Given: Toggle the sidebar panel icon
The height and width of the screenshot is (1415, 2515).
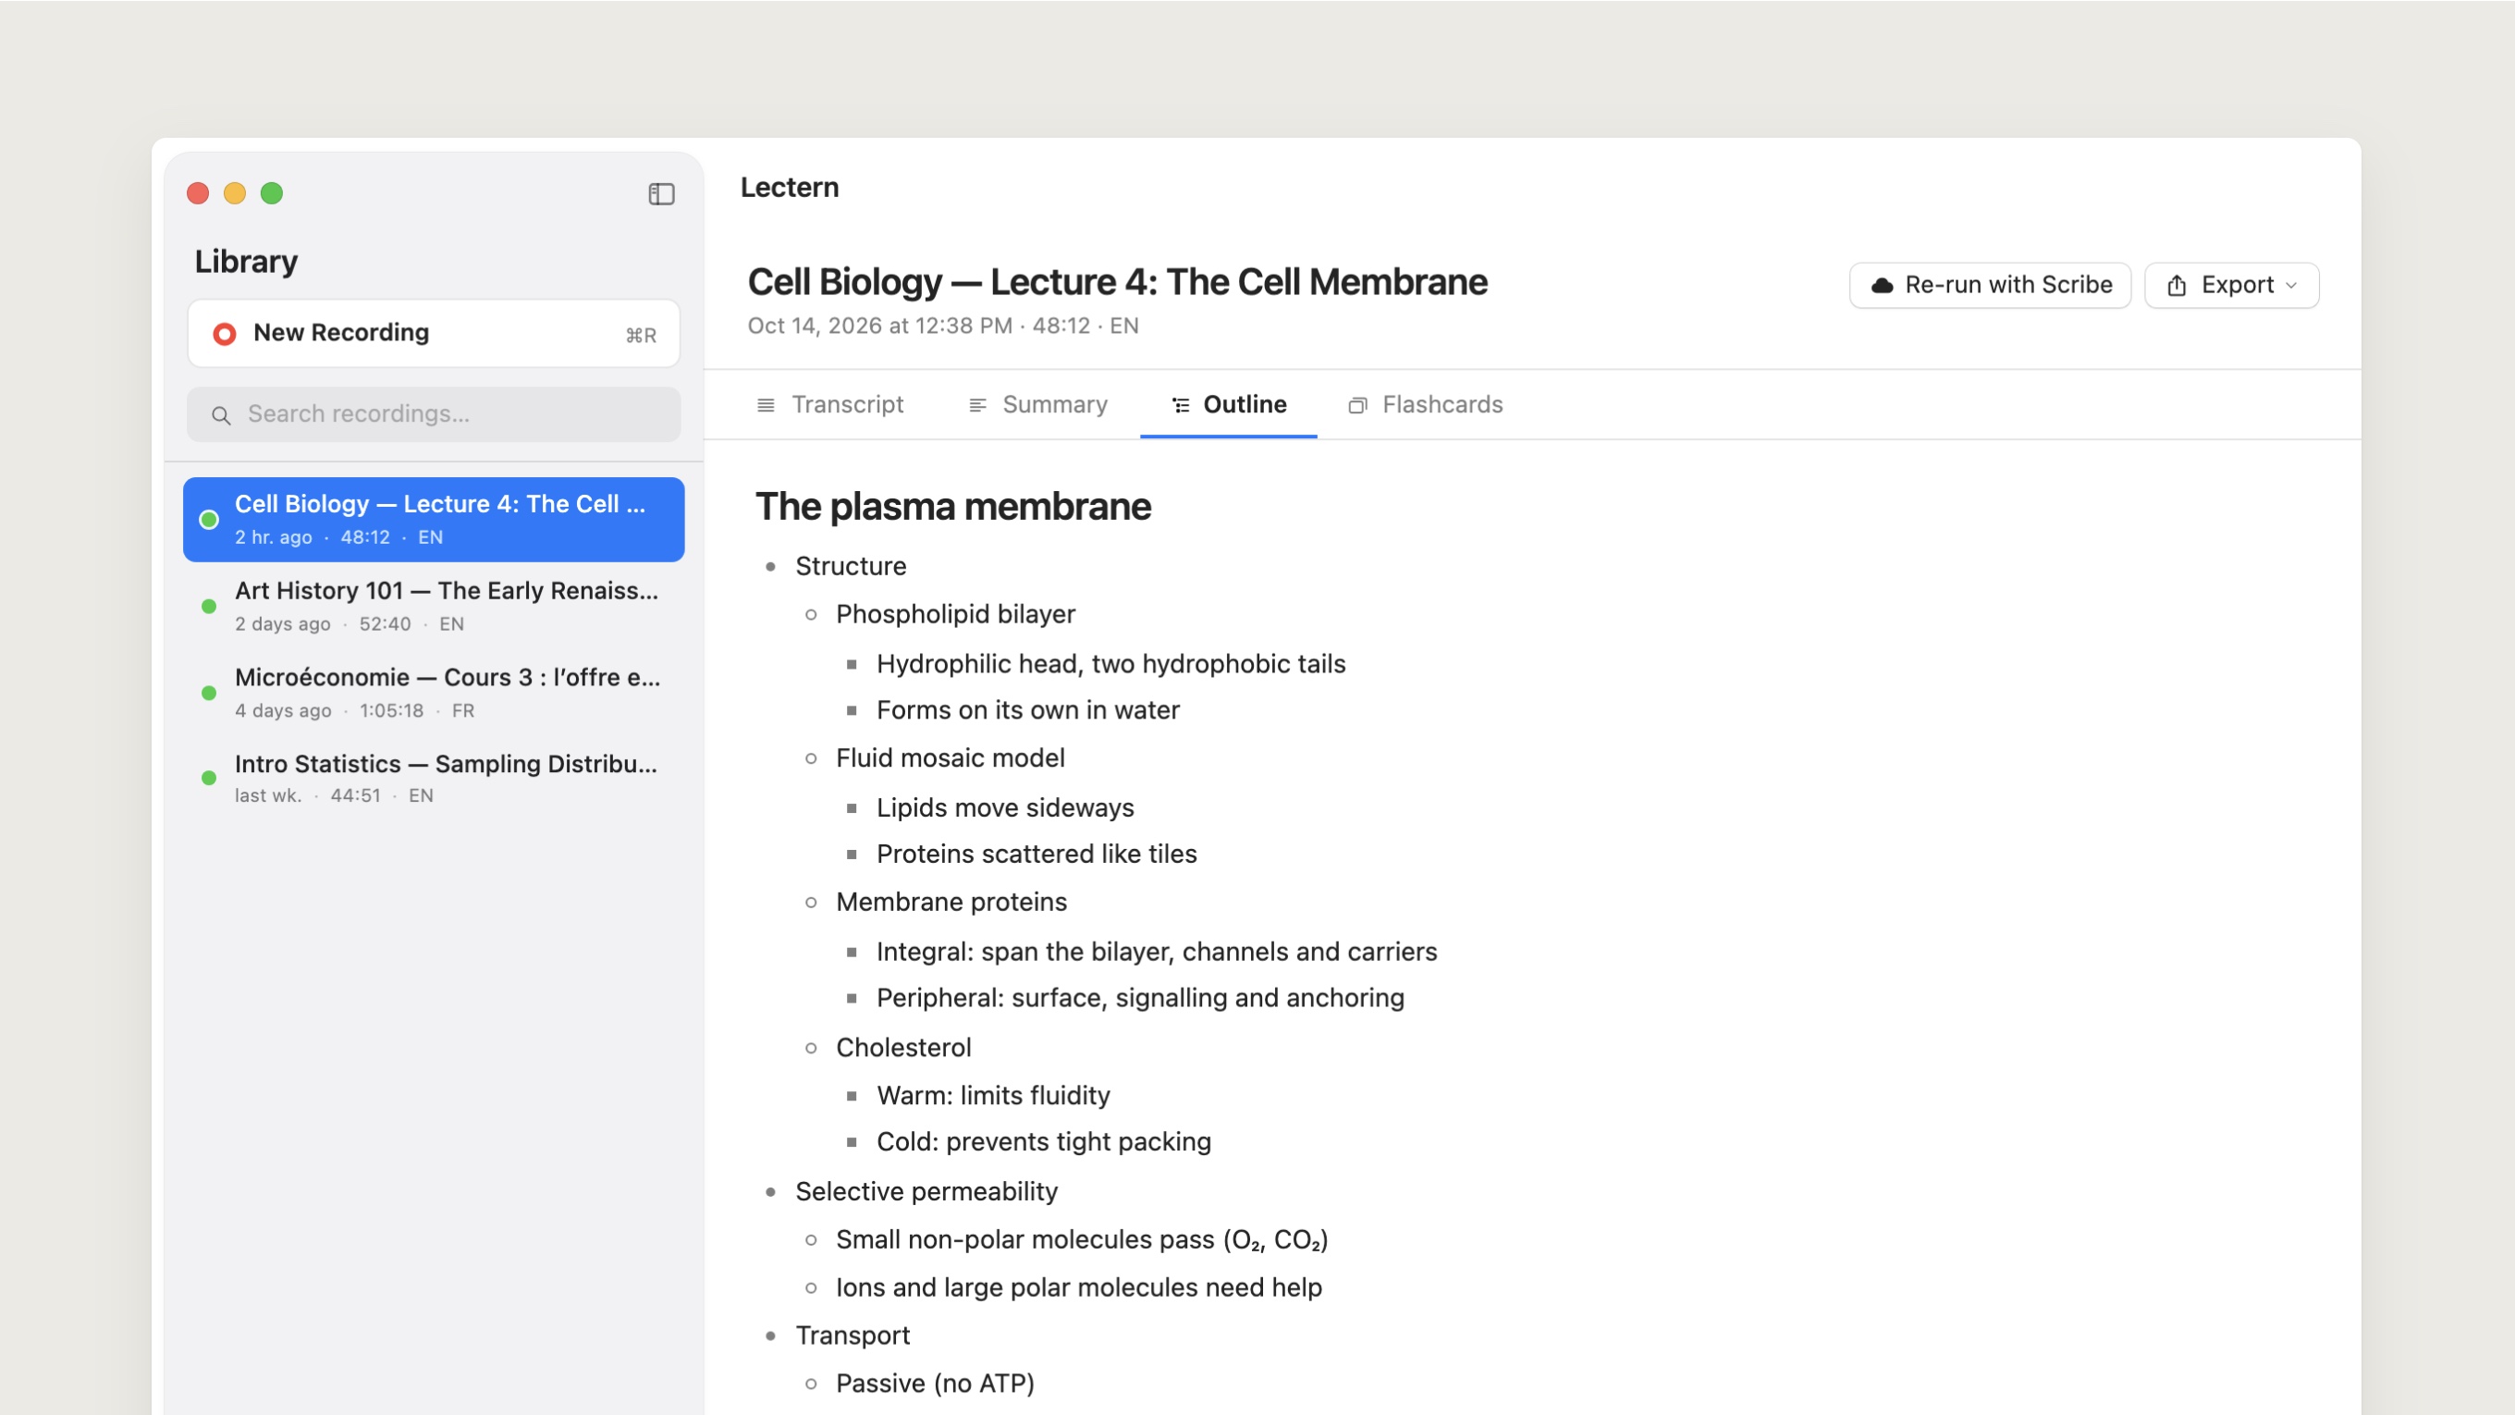Looking at the screenshot, I should click(661, 194).
